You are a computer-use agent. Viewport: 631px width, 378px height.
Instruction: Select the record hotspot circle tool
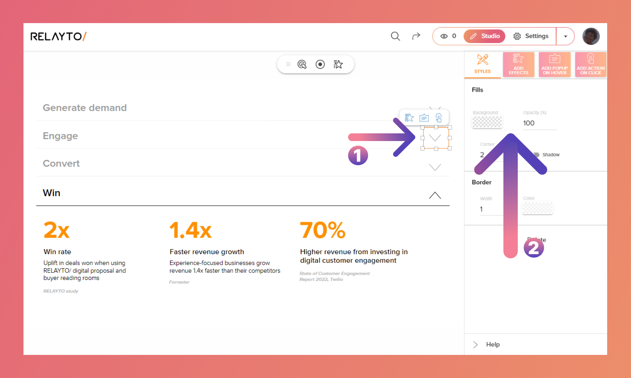pos(320,64)
